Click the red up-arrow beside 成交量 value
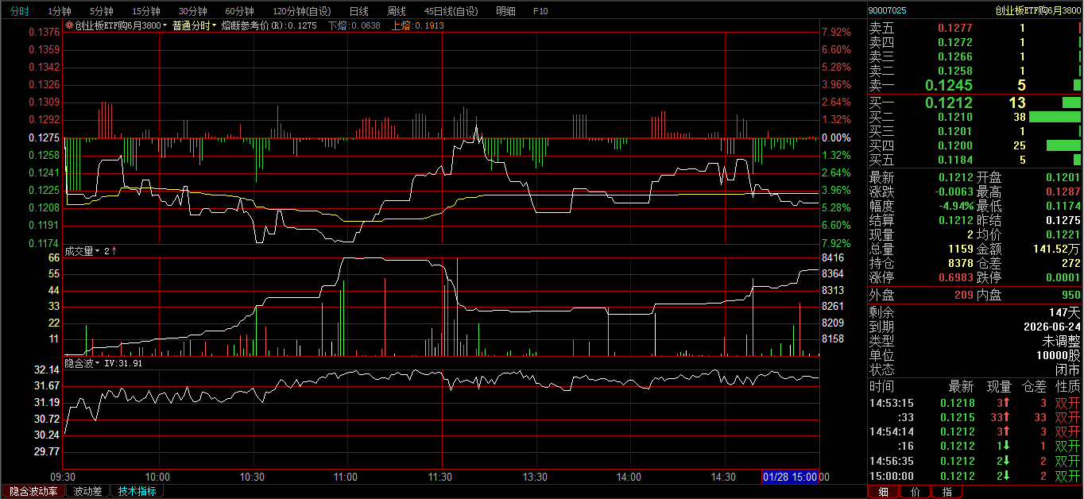The height and width of the screenshot is (499, 1084). click(114, 251)
